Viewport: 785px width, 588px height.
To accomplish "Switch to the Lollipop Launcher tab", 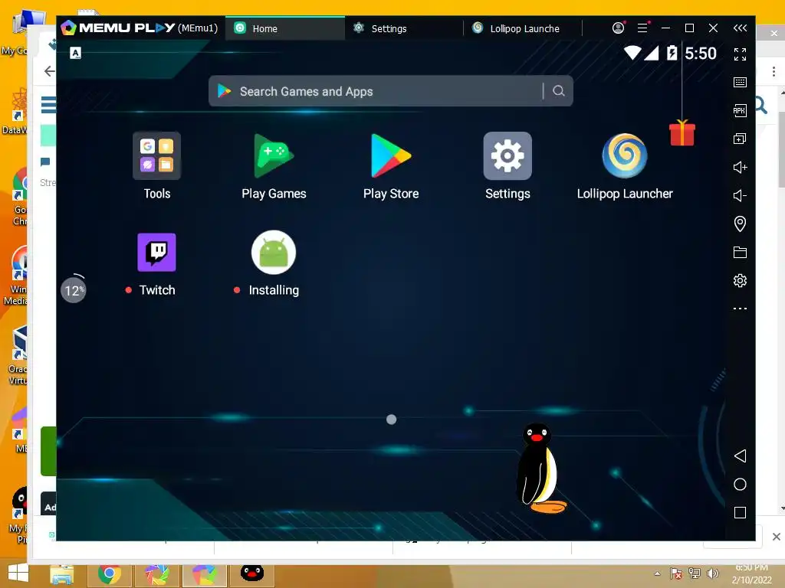I will [523, 28].
